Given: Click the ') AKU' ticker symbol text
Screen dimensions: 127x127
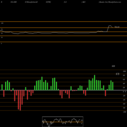Looking at the screenshot, I should (84, 2).
